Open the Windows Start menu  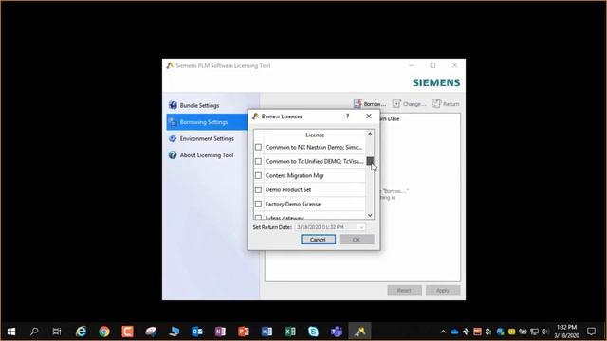[11, 332]
